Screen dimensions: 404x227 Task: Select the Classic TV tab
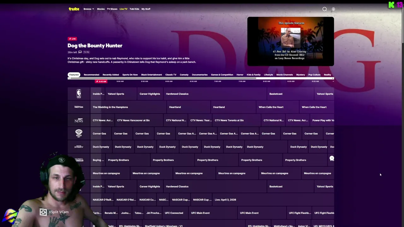tap(171, 75)
